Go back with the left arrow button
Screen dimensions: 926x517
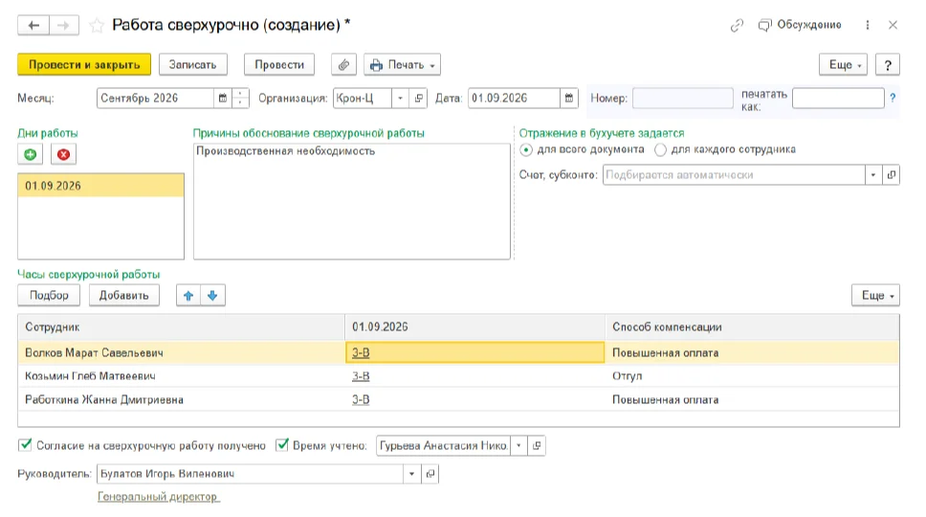click(33, 26)
